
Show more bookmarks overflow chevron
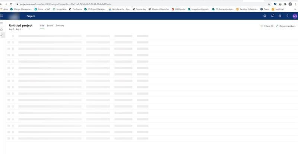point(295,9)
